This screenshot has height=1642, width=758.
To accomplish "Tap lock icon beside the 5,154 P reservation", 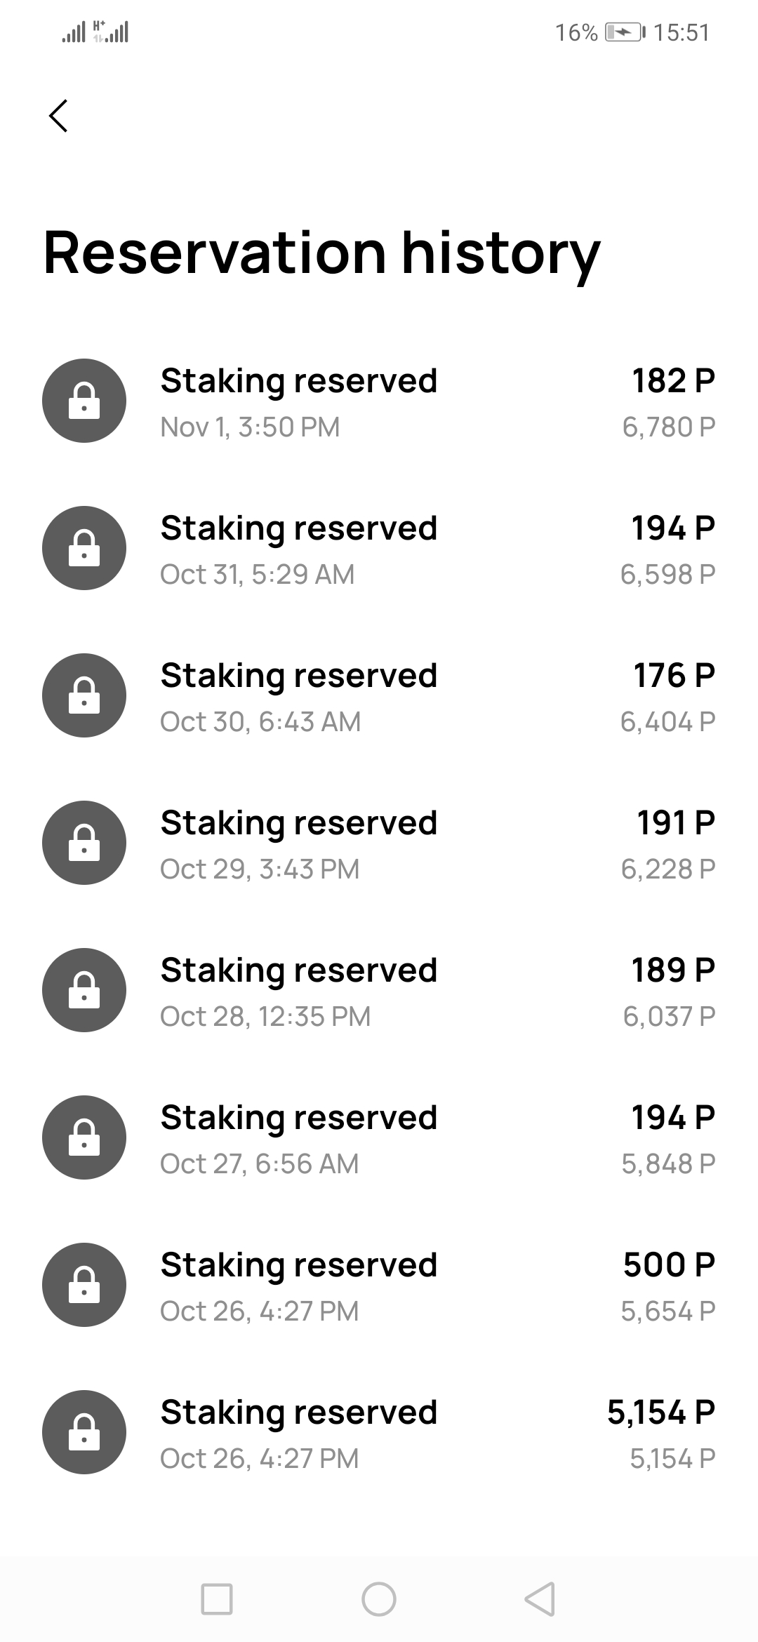I will (84, 1432).
